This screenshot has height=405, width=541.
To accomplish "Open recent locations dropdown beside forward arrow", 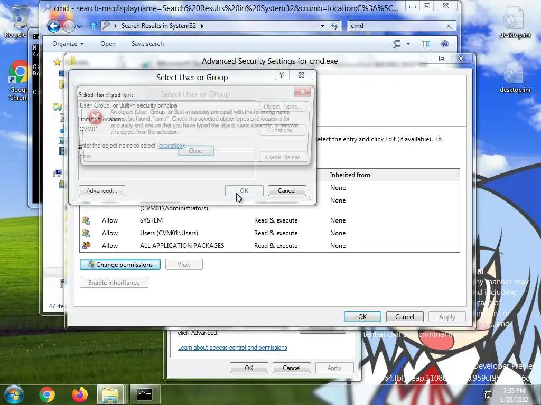I will click(79, 26).
